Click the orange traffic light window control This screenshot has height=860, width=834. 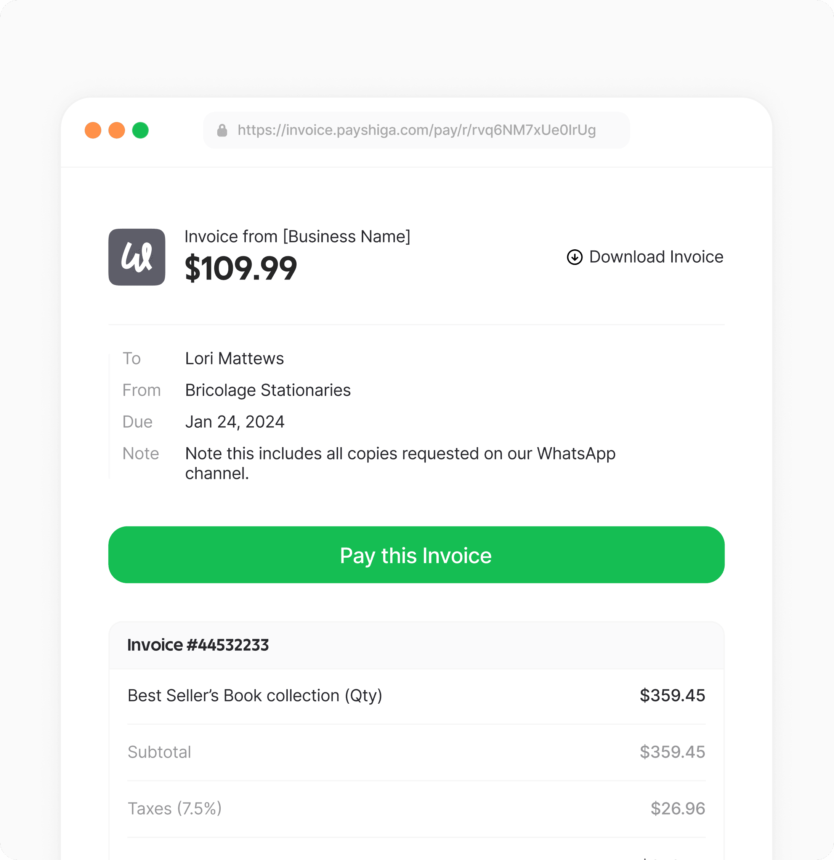[x=116, y=130]
